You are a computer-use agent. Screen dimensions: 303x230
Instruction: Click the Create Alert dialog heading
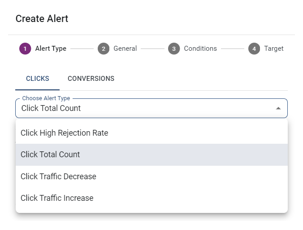pyautogui.click(x=42, y=19)
